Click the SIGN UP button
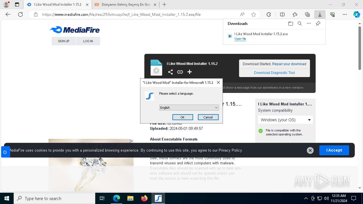The width and height of the screenshot is (363, 204). pyautogui.click(x=64, y=41)
